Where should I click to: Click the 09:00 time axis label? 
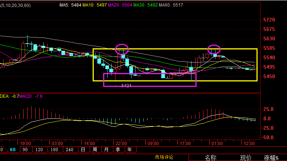point(153,144)
